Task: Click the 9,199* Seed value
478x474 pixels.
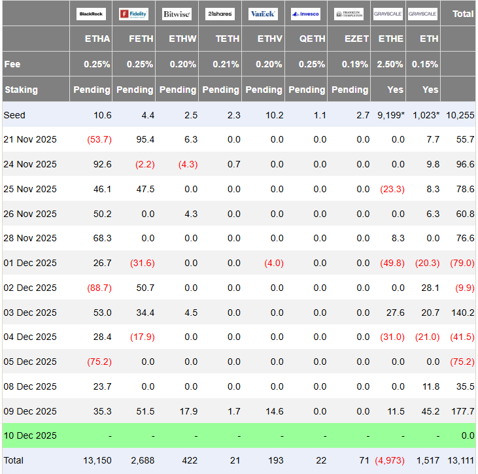Action: tap(390, 115)
